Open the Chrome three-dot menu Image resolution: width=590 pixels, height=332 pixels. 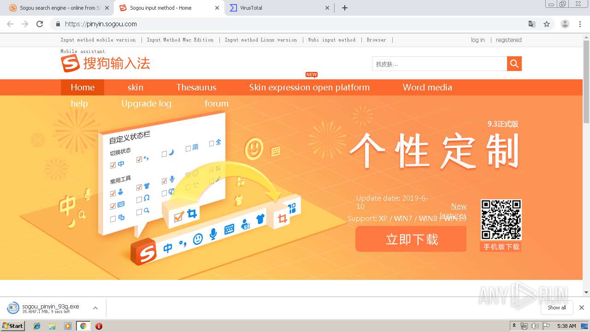[580, 24]
